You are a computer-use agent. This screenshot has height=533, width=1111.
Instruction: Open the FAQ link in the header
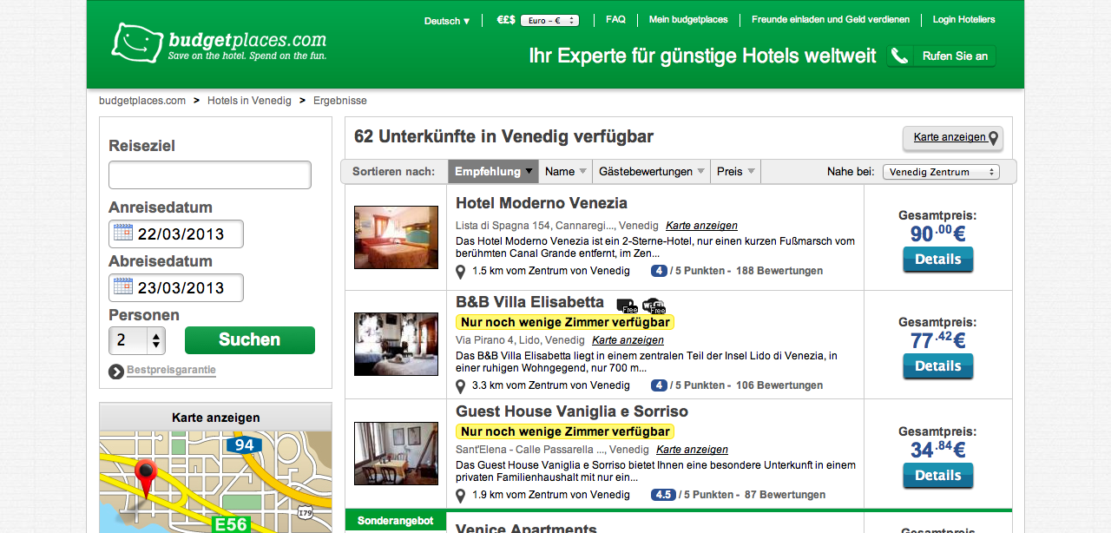coord(615,19)
